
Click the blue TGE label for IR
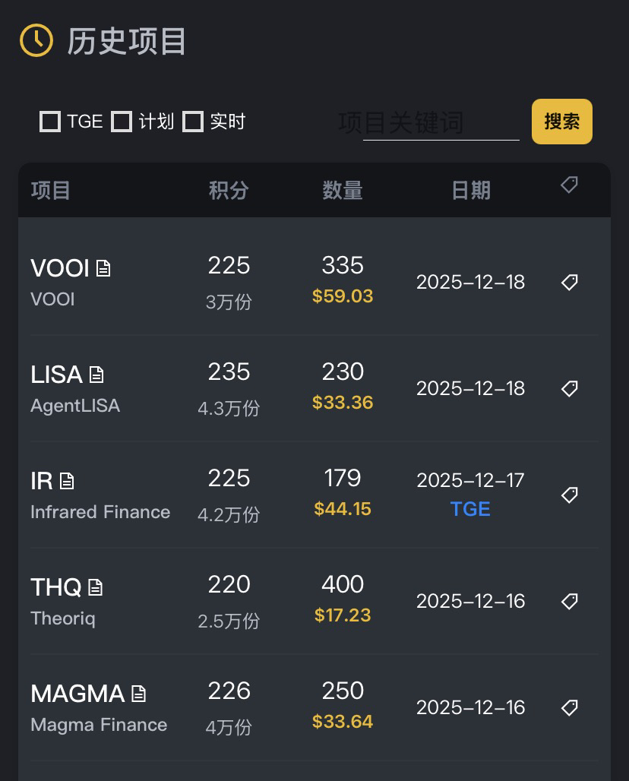[x=470, y=509]
